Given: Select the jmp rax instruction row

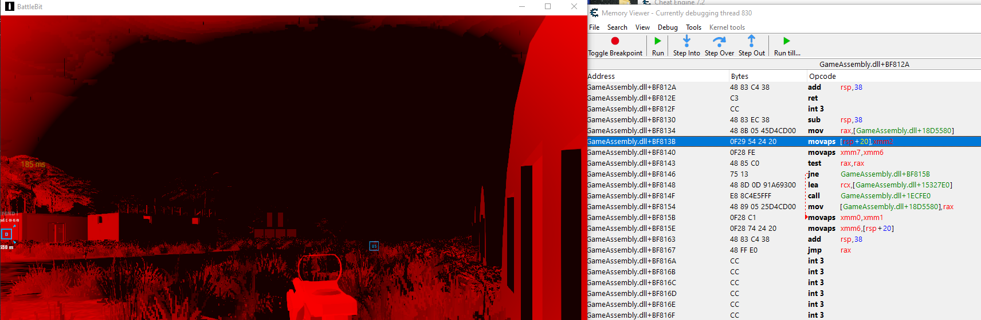Looking at the screenshot, I should [x=784, y=250].
